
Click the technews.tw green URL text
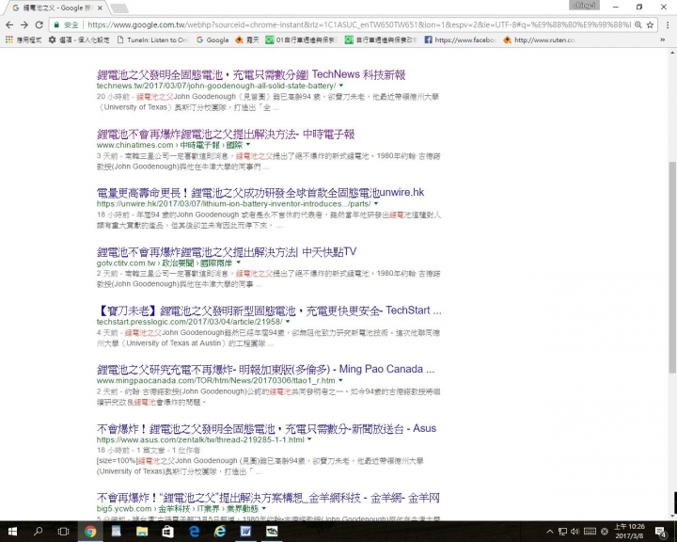click(216, 86)
